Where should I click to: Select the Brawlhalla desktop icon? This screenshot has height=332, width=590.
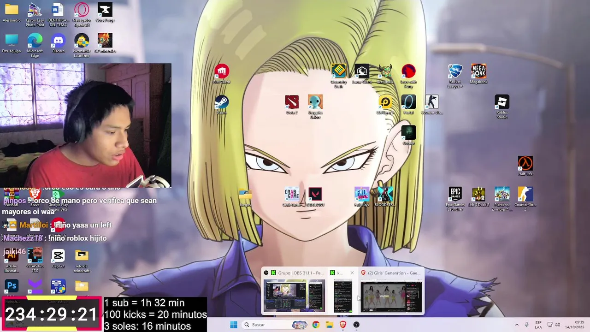[385, 74]
